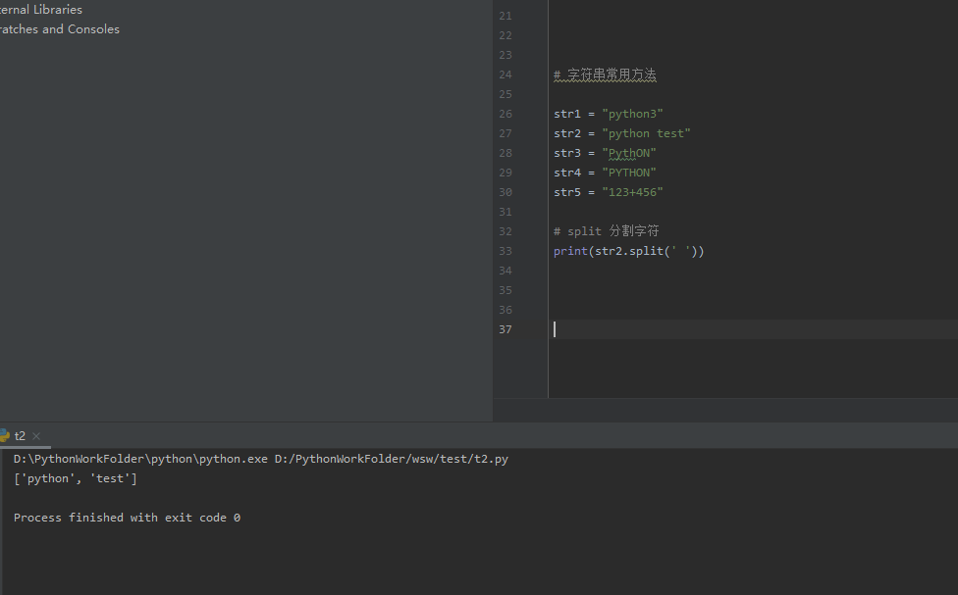The width and height of the screenshot is (958, 595).
Task: Click the Python file icon on the t2 tab
Action: [6, 435]
